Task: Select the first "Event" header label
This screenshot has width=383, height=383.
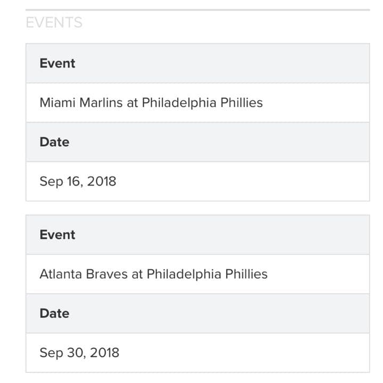Action: pos(57,63)
